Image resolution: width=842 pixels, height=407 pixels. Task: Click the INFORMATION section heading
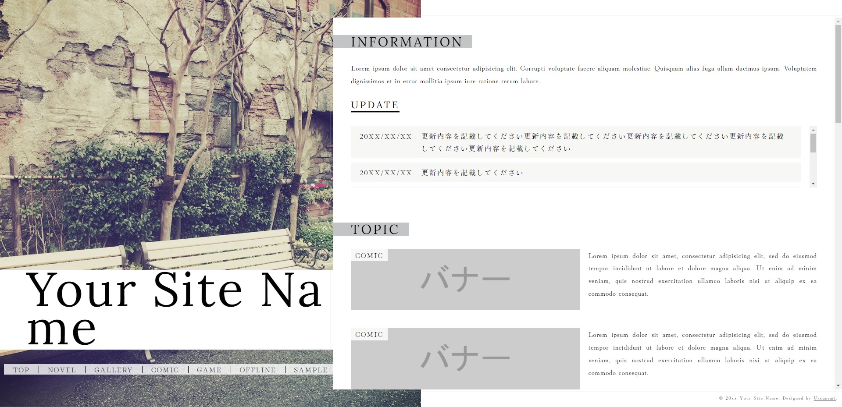point(406,42)
